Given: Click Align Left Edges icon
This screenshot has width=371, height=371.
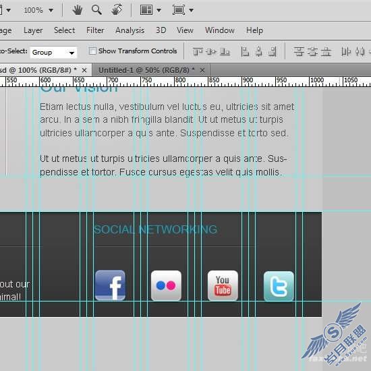Looking at the screenshot, I should 245,51.
